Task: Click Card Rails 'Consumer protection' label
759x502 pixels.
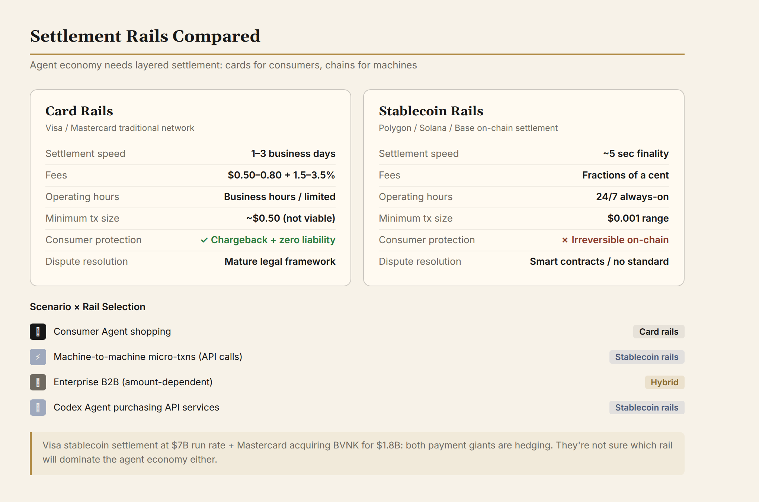Action: tap(93, 240)
